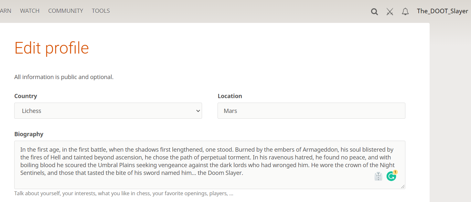
Task: Click the yellow Grammarly badge showing 1
Action: (x=395, y=172)
